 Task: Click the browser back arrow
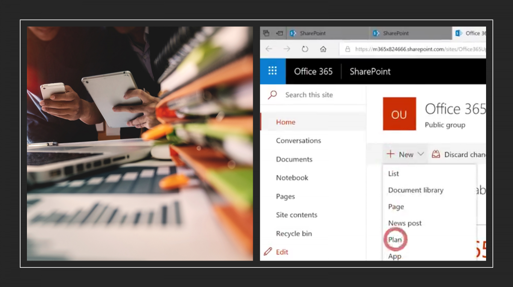pyautogui.click(x=269, y=49)
